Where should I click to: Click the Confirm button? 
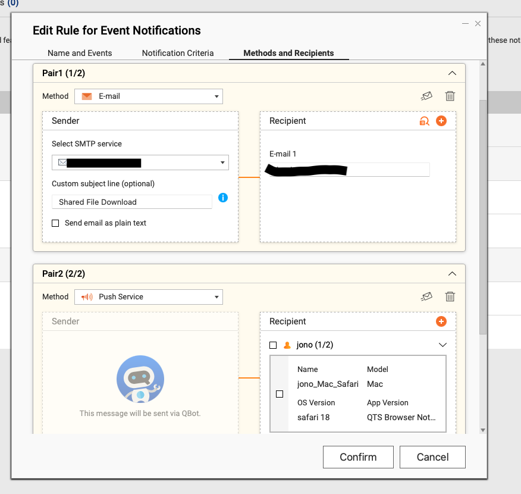(358, 457)
